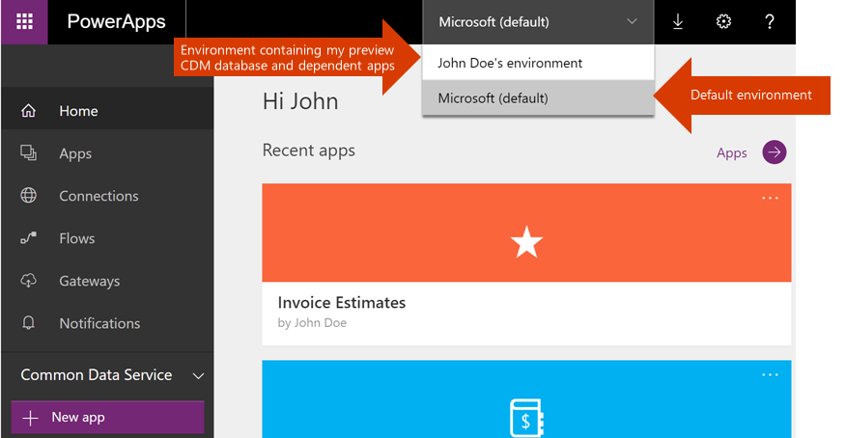
Task: Click the Apps sidebar icon
Action: (28, 152)
